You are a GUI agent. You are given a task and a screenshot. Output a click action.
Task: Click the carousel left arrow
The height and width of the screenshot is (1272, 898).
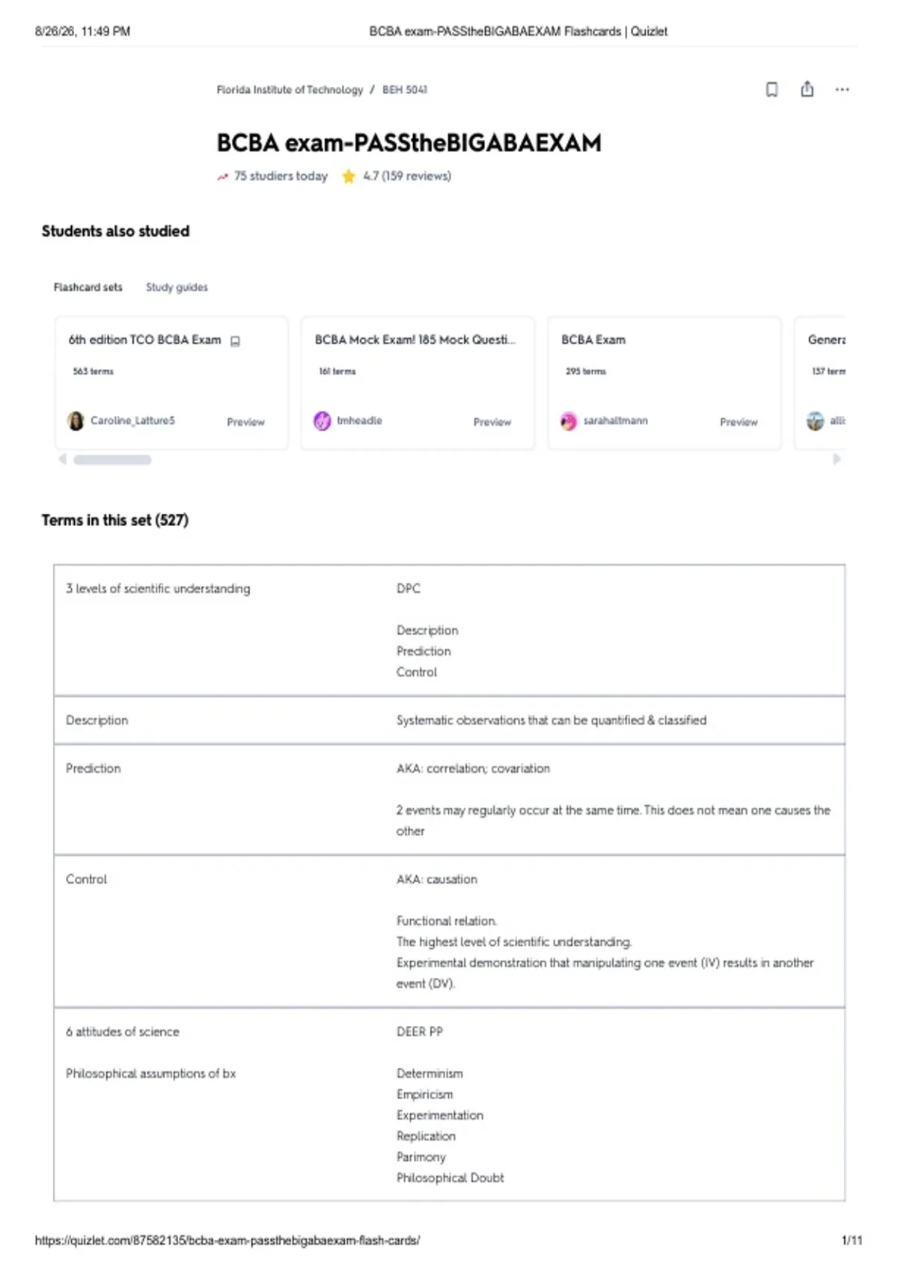[62, 459]
